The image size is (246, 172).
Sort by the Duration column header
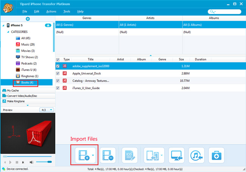[201, 59]
